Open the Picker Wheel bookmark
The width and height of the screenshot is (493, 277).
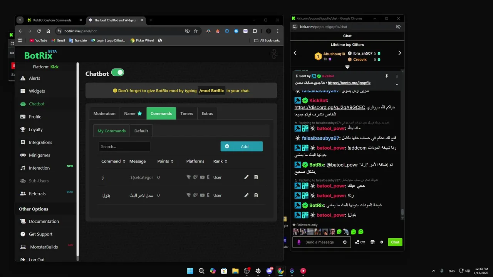tap(142, 40)
